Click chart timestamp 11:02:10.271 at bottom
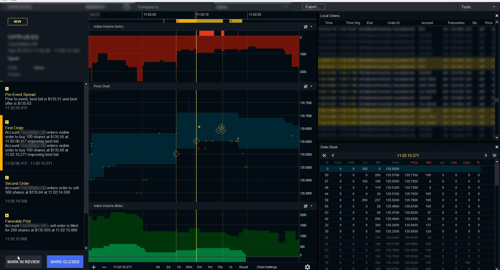The width and height of the screenshot is (500, 270). [122, 267]
